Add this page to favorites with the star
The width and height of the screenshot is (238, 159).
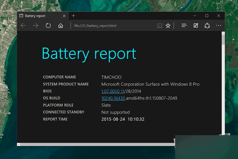click(168, 26)
